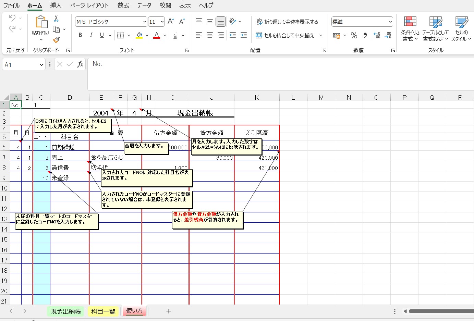Click the percent style icon
474x321 pixels.
[354, 35]
